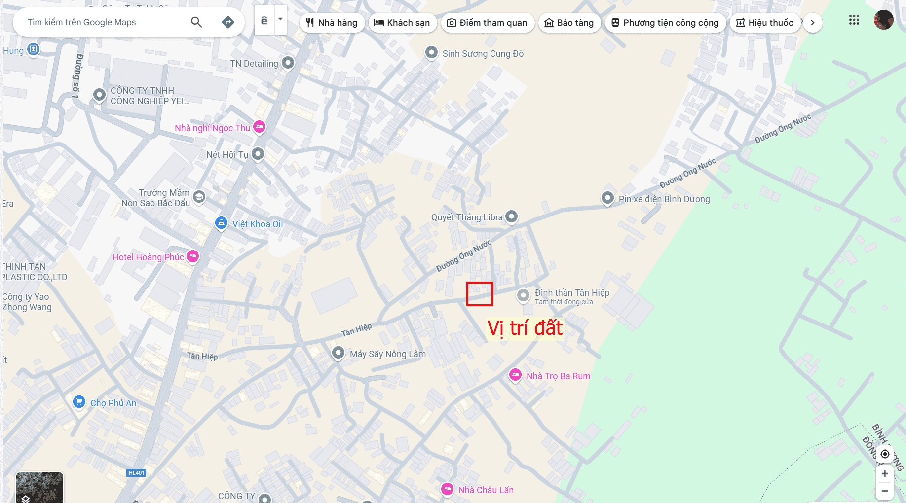Click the search magnifier icon
906x503 pixels.
(196, 22)
